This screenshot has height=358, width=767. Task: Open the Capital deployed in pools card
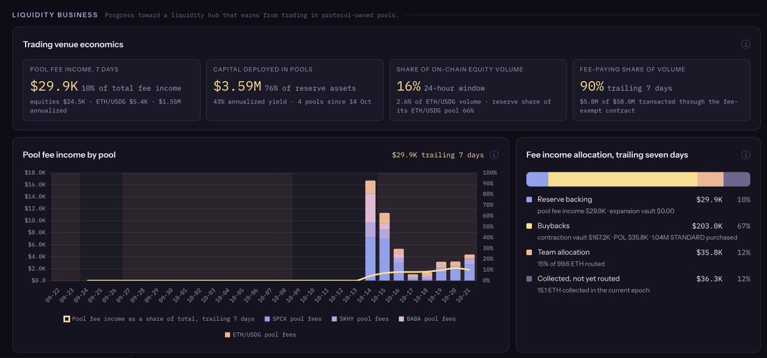[295, 90]
